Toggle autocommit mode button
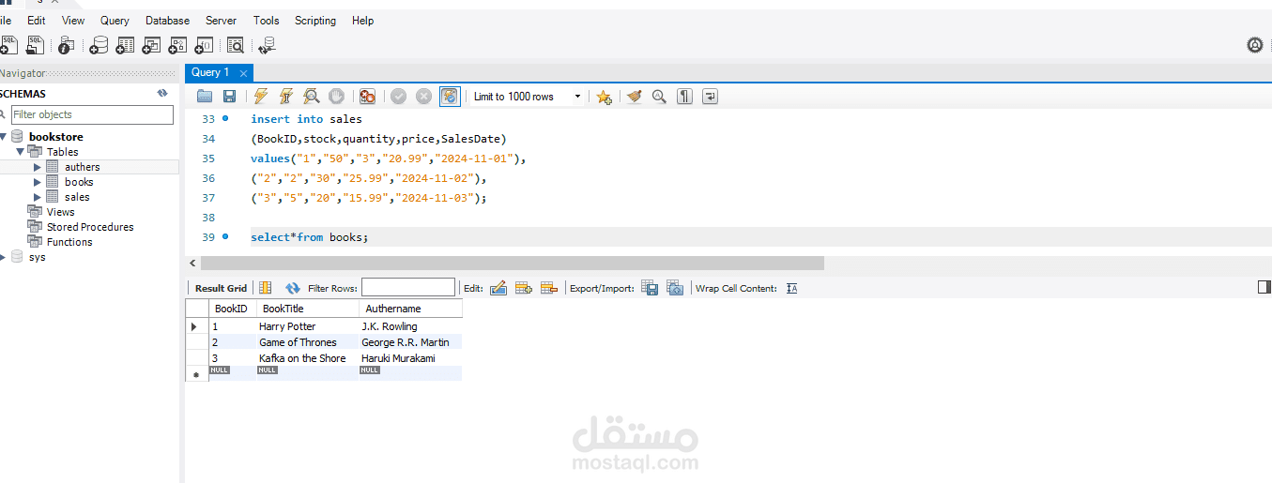The height and width of the screenshot is (483, 1272). [450, 96]
